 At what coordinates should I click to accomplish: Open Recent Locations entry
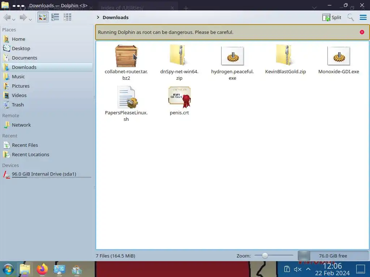(x=47, y=155)
